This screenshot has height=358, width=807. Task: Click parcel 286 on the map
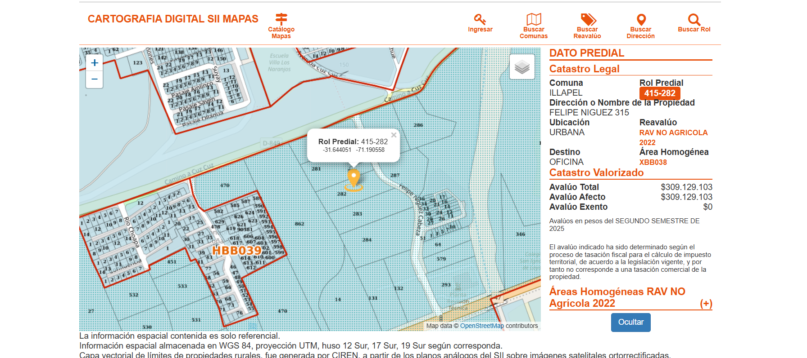point(418,125)
